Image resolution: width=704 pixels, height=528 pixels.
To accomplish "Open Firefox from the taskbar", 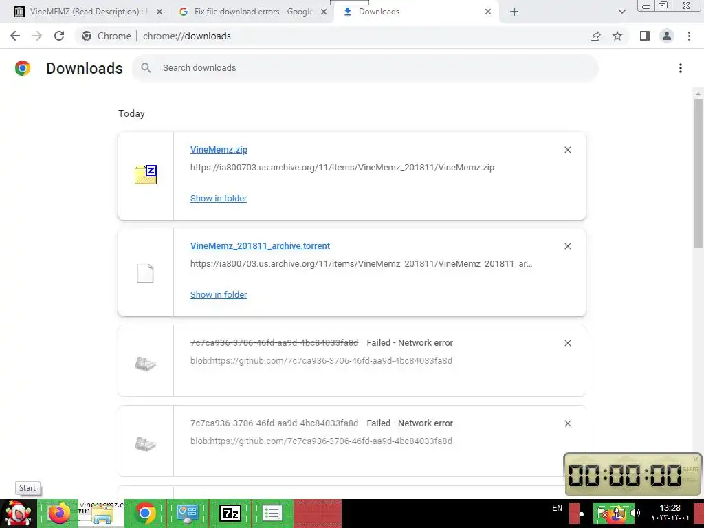I will [x=59, y=513].
